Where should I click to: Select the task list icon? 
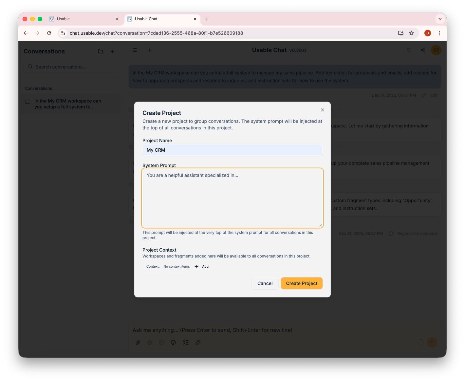click(x=186, y=342)
